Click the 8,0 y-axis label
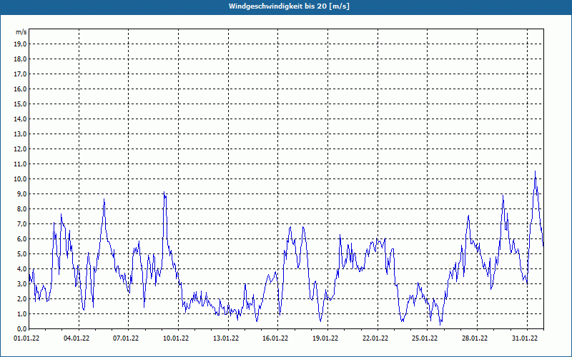 point(21,209)
